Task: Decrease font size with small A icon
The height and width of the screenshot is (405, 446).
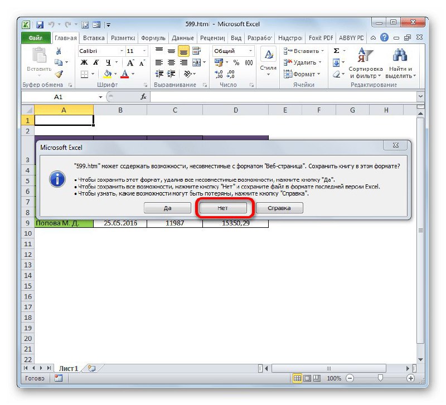Action: pos(142,62)
